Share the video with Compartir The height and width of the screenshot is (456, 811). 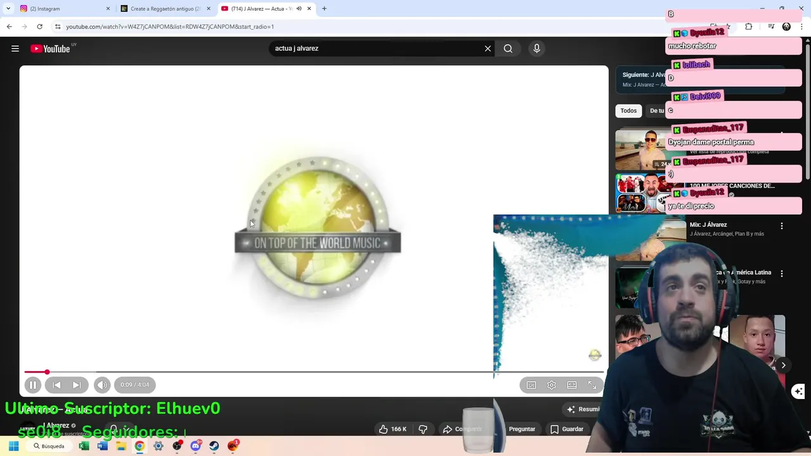463,429
